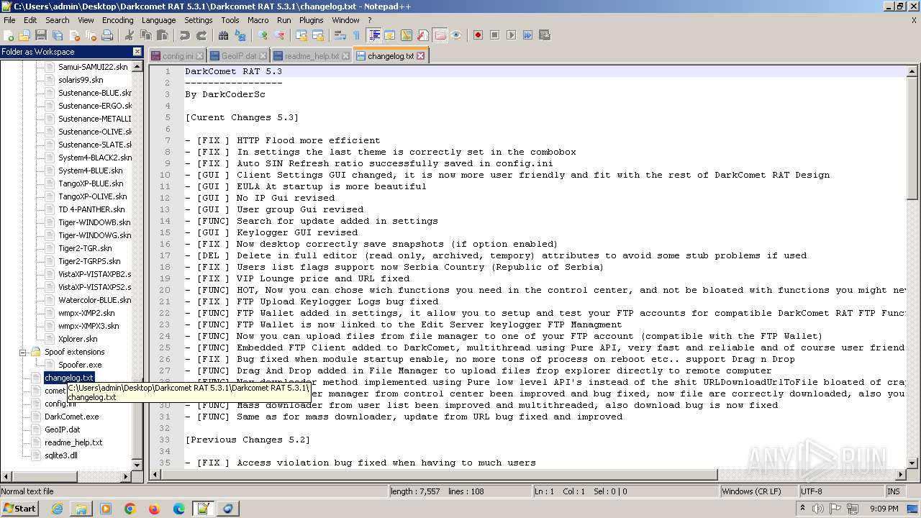Toggle the Indent Guide icon
The width and height of the screenshot is (921, 518).
coord(373,35)
